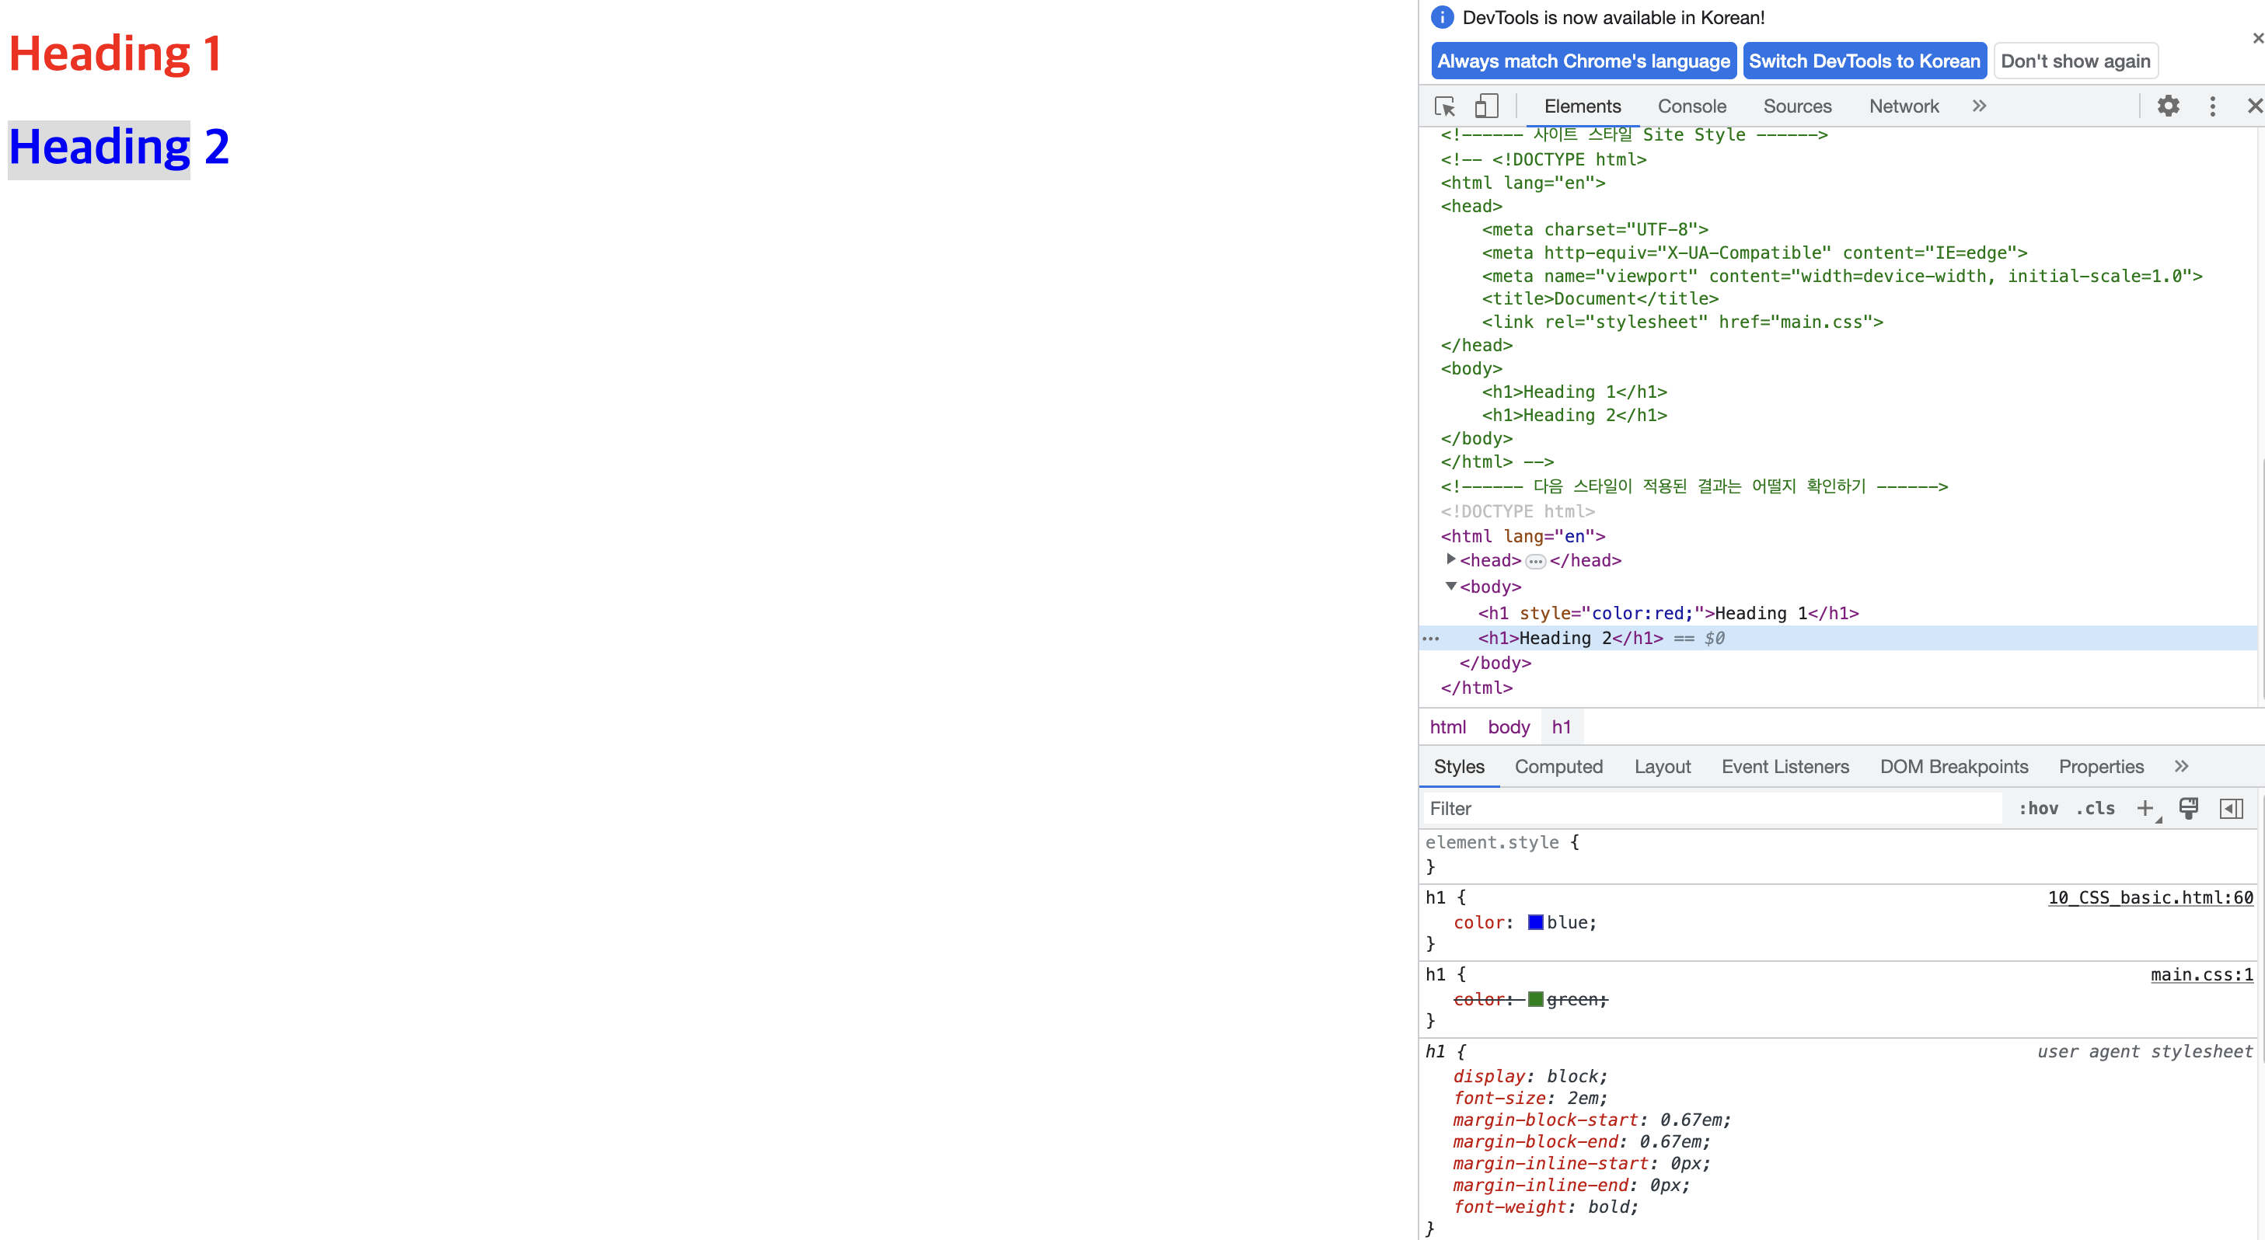This screenshot has height=1240, width=2265.
Task: Switch to the Console tab
Action: pos(1691,106)
